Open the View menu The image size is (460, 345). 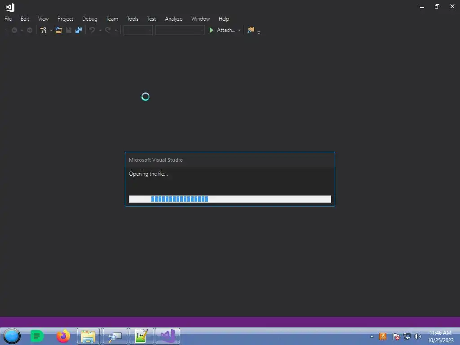coord(44,19)
